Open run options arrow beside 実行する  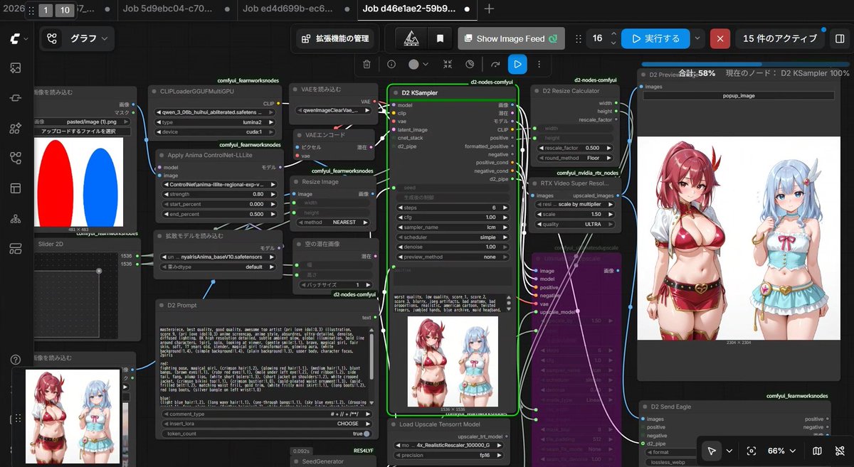(x=697, y=38)
